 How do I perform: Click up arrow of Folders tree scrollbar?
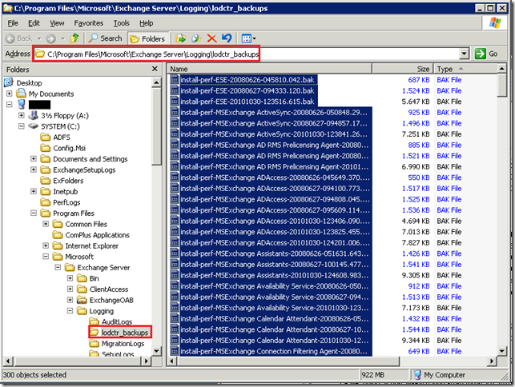(x=156, y=82)
